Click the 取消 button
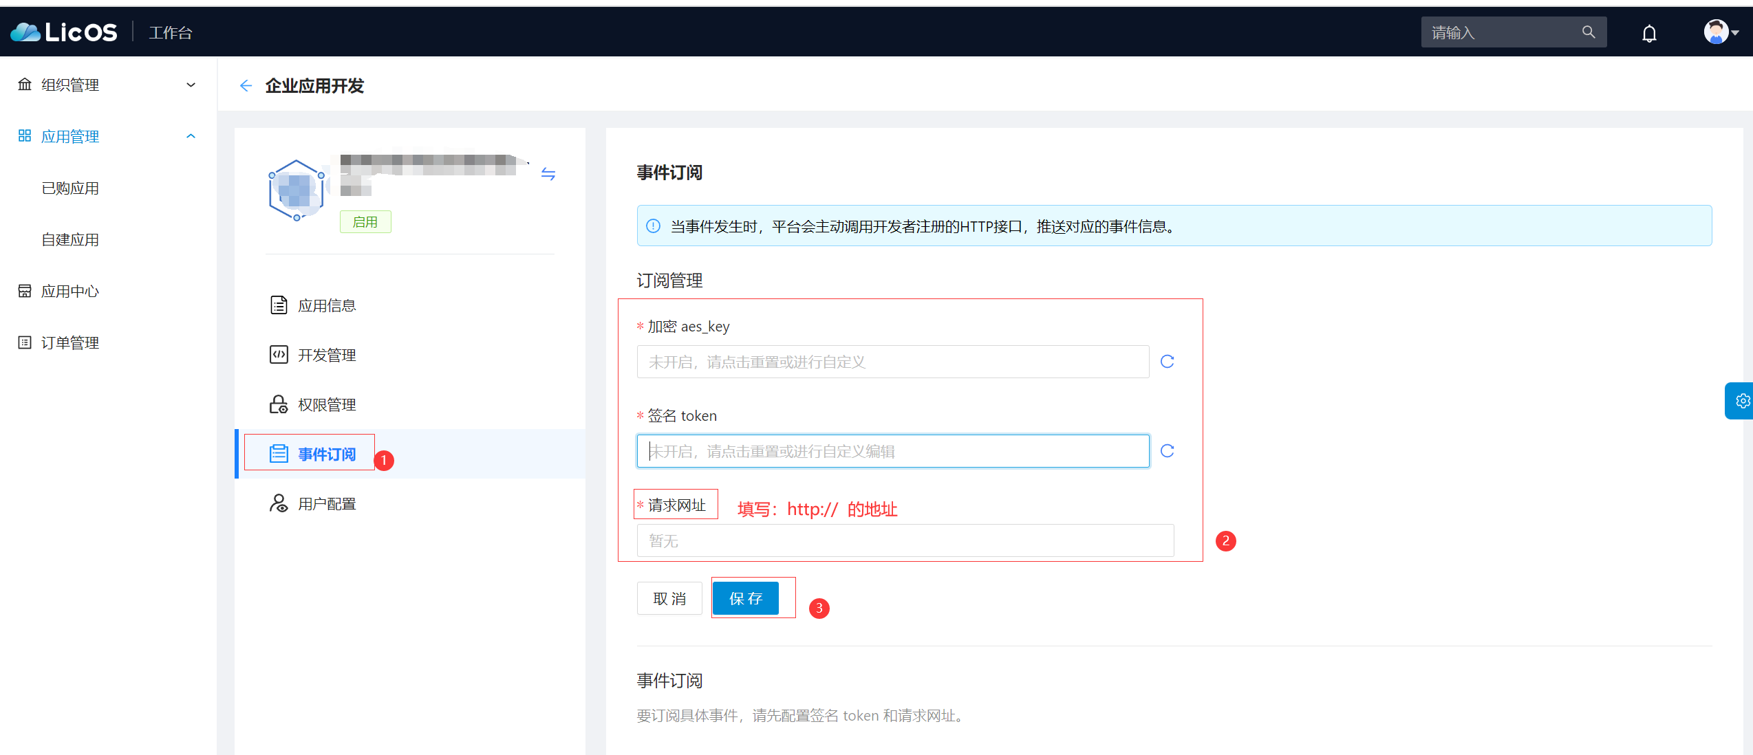Image resolution: width=1753 pixels, height=755 pixels. (x=669, y=598)
